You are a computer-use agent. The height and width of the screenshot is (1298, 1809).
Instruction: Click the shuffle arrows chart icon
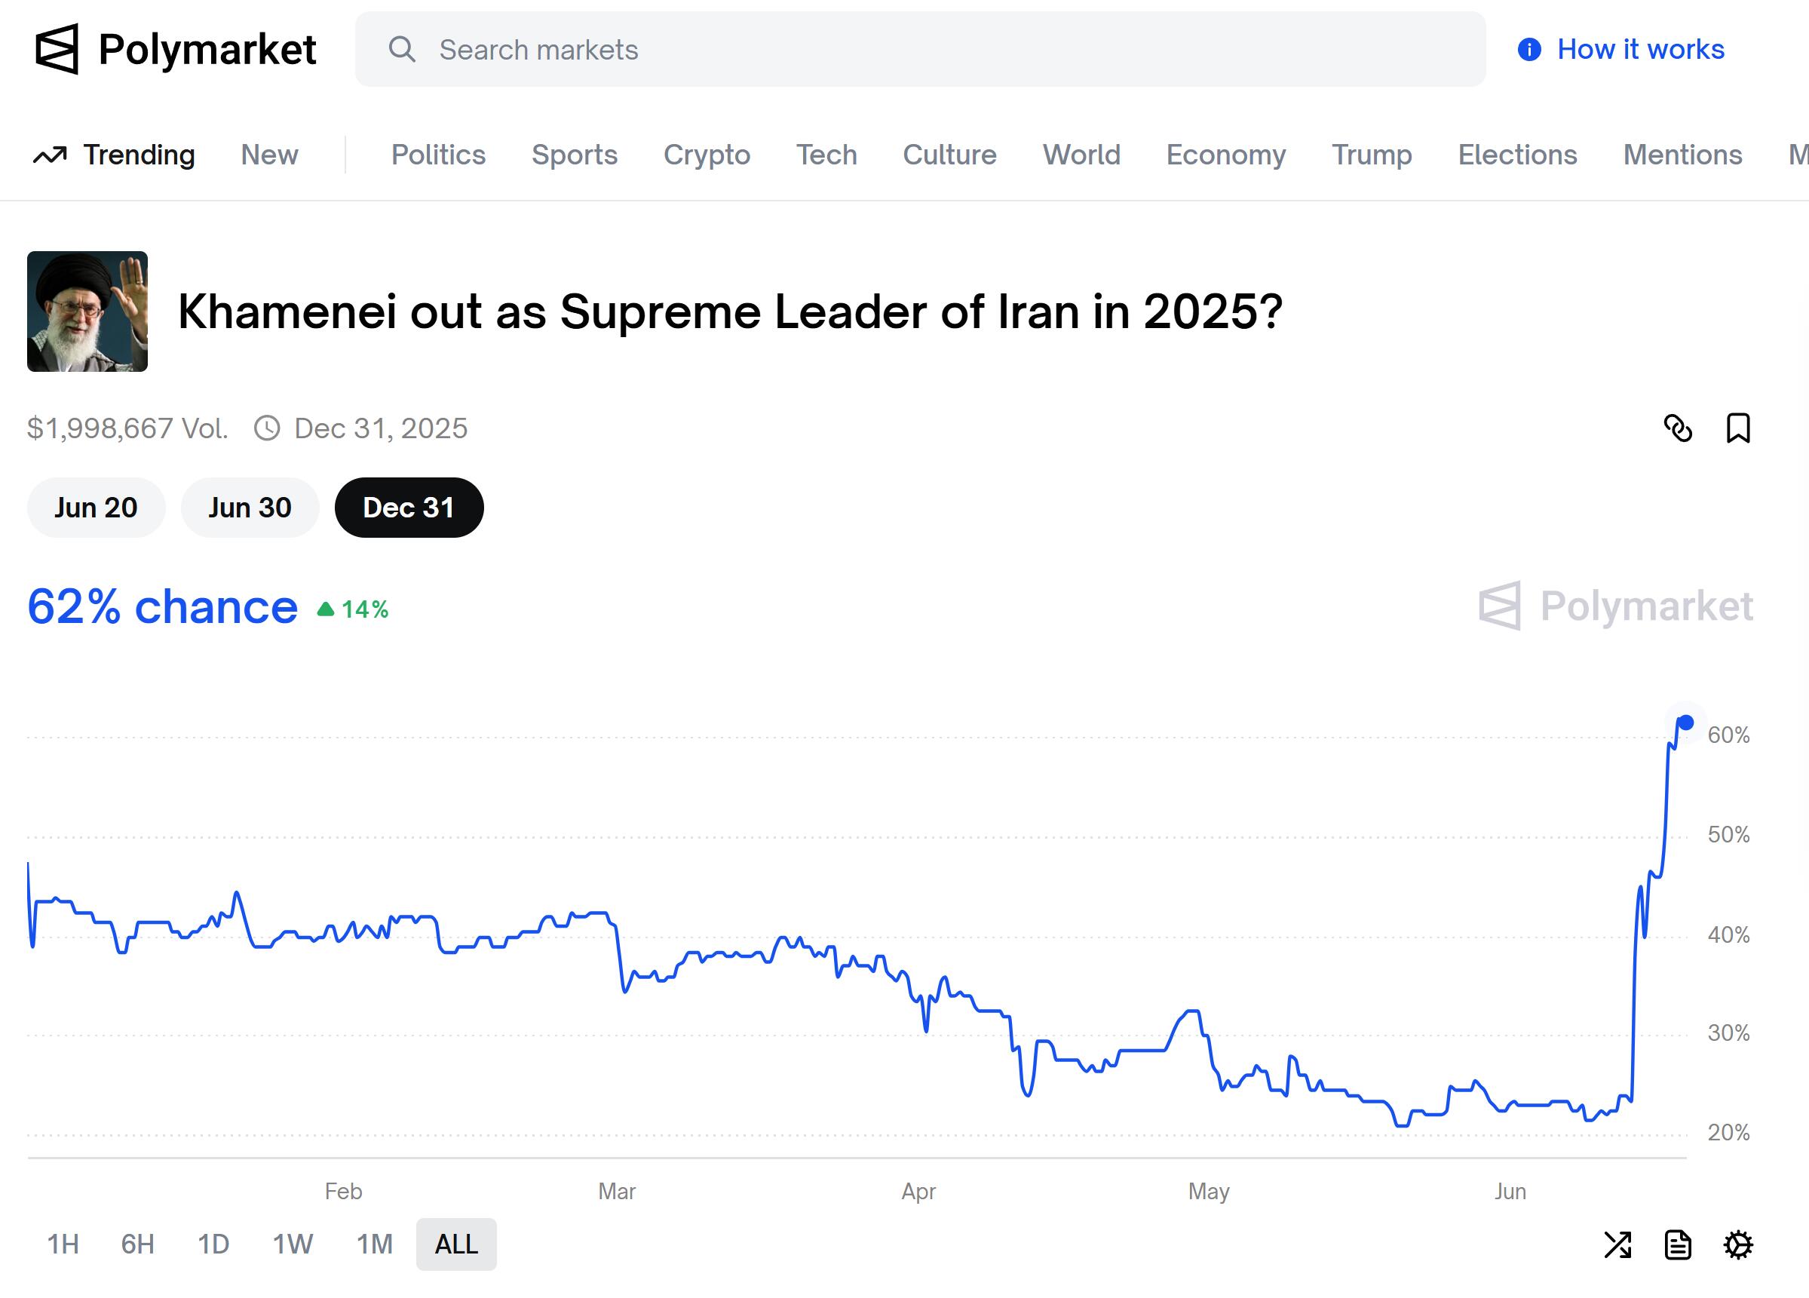[x=1617, y=1244]
